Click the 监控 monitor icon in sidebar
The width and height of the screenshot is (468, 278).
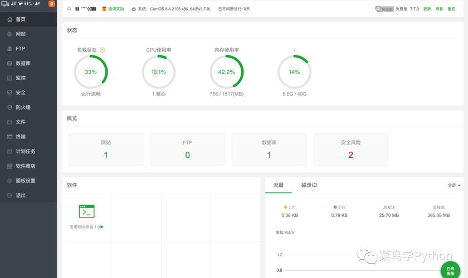click(x=9, y=78)
